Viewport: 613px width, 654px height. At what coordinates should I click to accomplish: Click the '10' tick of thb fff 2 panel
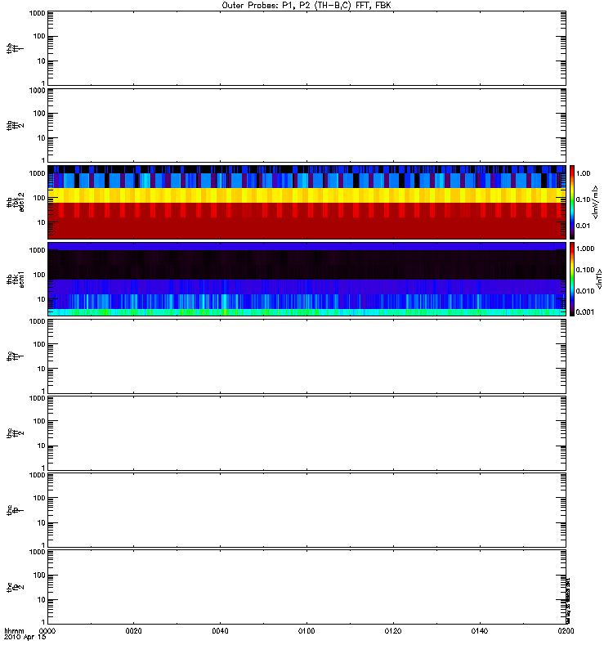[42, 138]
